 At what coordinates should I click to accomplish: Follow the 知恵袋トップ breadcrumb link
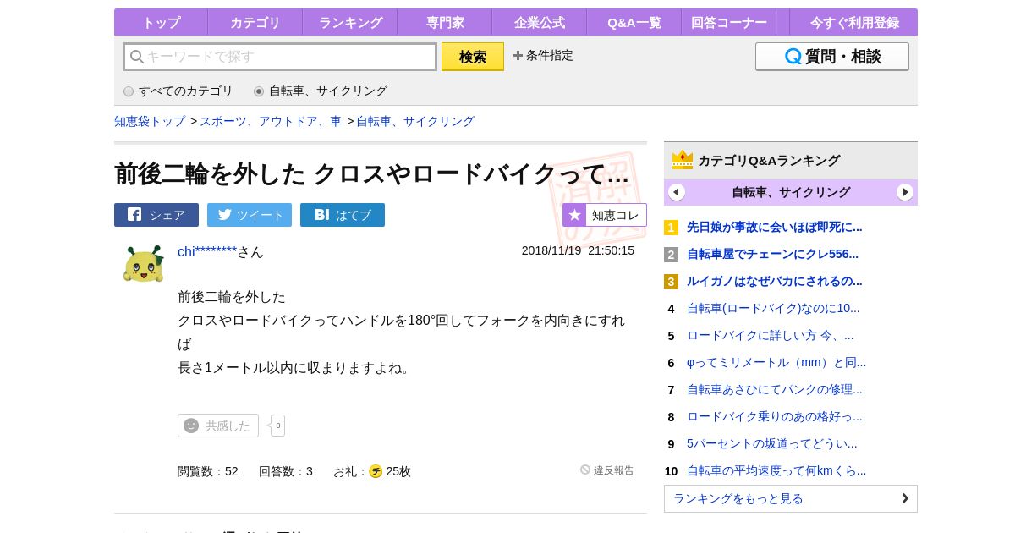tap(150, 121)
